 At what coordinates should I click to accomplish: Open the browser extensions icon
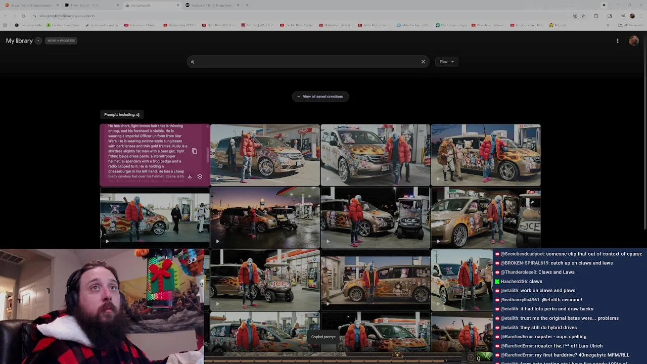tap(596, 16)
